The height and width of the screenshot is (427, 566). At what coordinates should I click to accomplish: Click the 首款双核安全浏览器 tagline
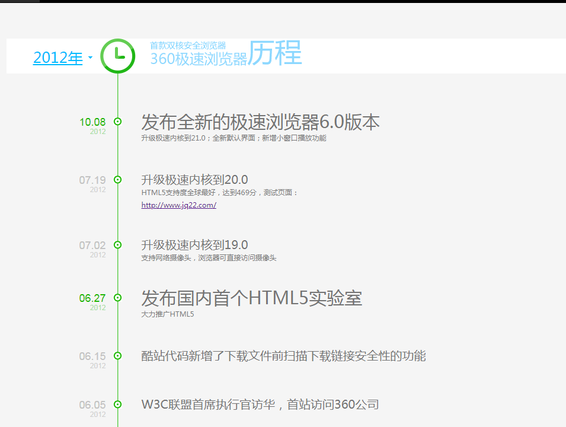point(188,46)
